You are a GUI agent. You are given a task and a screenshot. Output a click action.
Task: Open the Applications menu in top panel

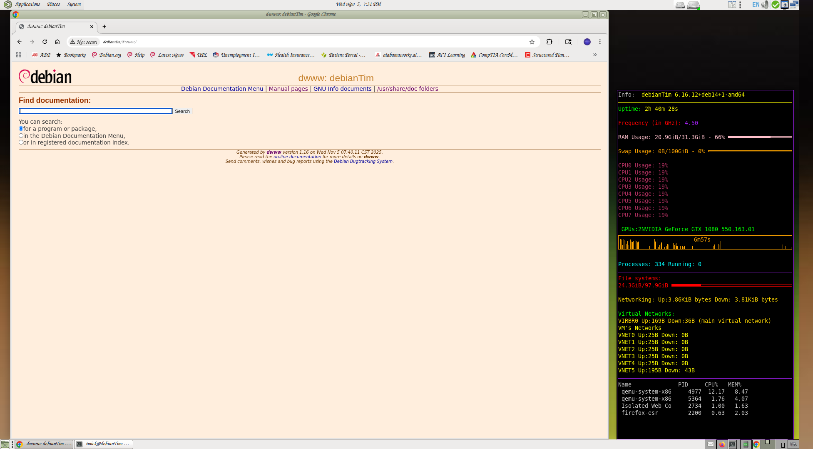tap(27, 4)
